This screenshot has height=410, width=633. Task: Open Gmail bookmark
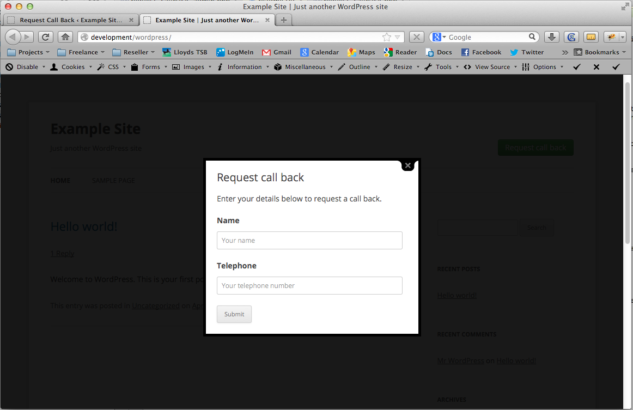(x=277, y=52)
